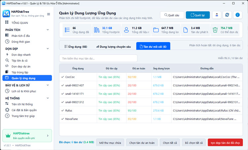
Task: Collapse the HỆ THỐNG section chevron
Action: coord(48,98)
